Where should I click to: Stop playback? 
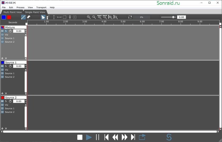click(80, 137)
